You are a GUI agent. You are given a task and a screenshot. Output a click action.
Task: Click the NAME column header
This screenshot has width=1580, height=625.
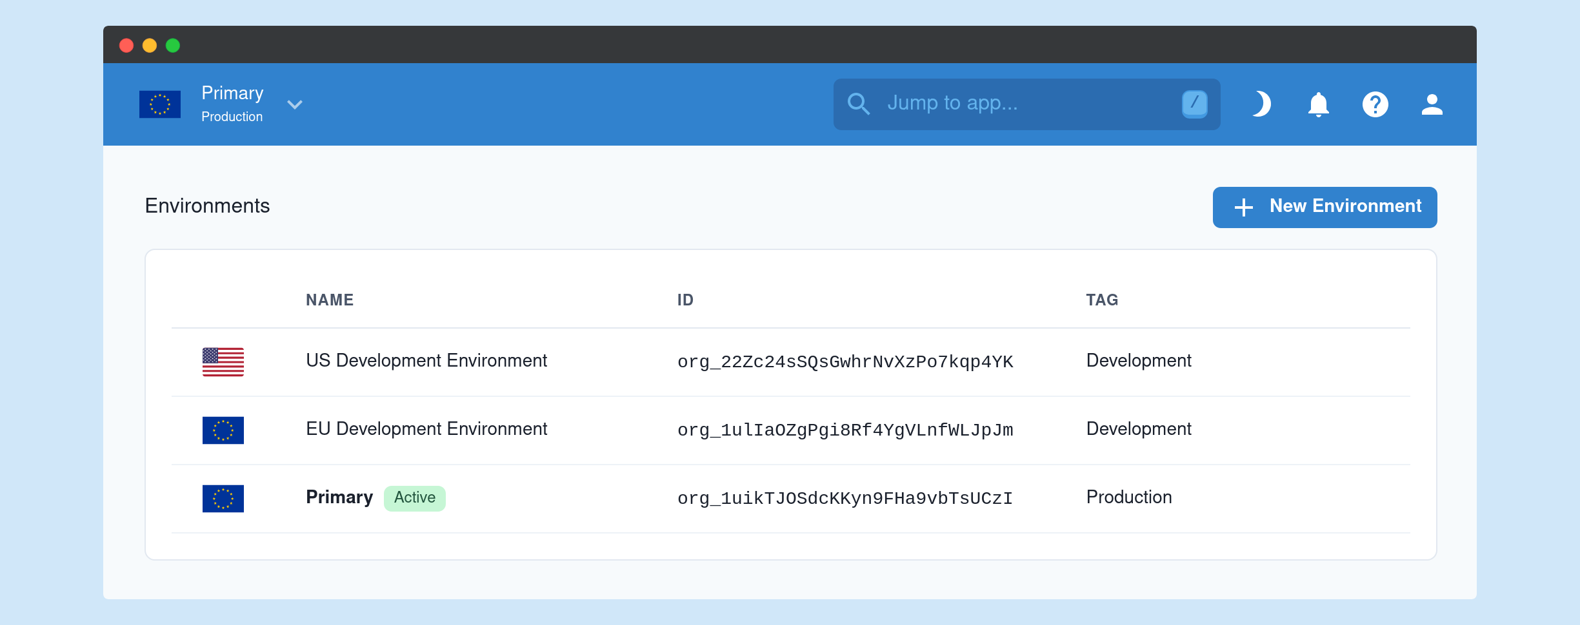[330, 300]
